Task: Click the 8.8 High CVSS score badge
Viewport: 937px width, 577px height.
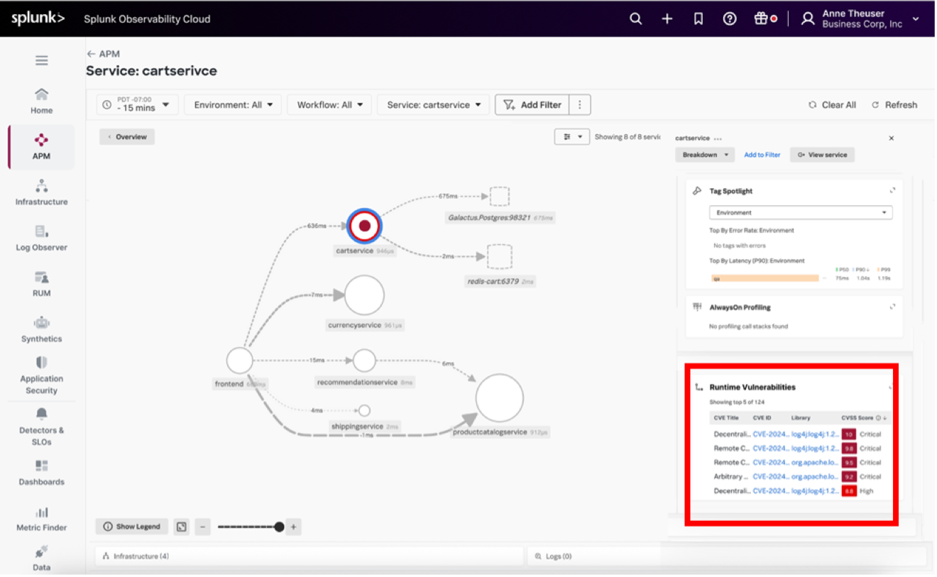Action: coord(849,490)
